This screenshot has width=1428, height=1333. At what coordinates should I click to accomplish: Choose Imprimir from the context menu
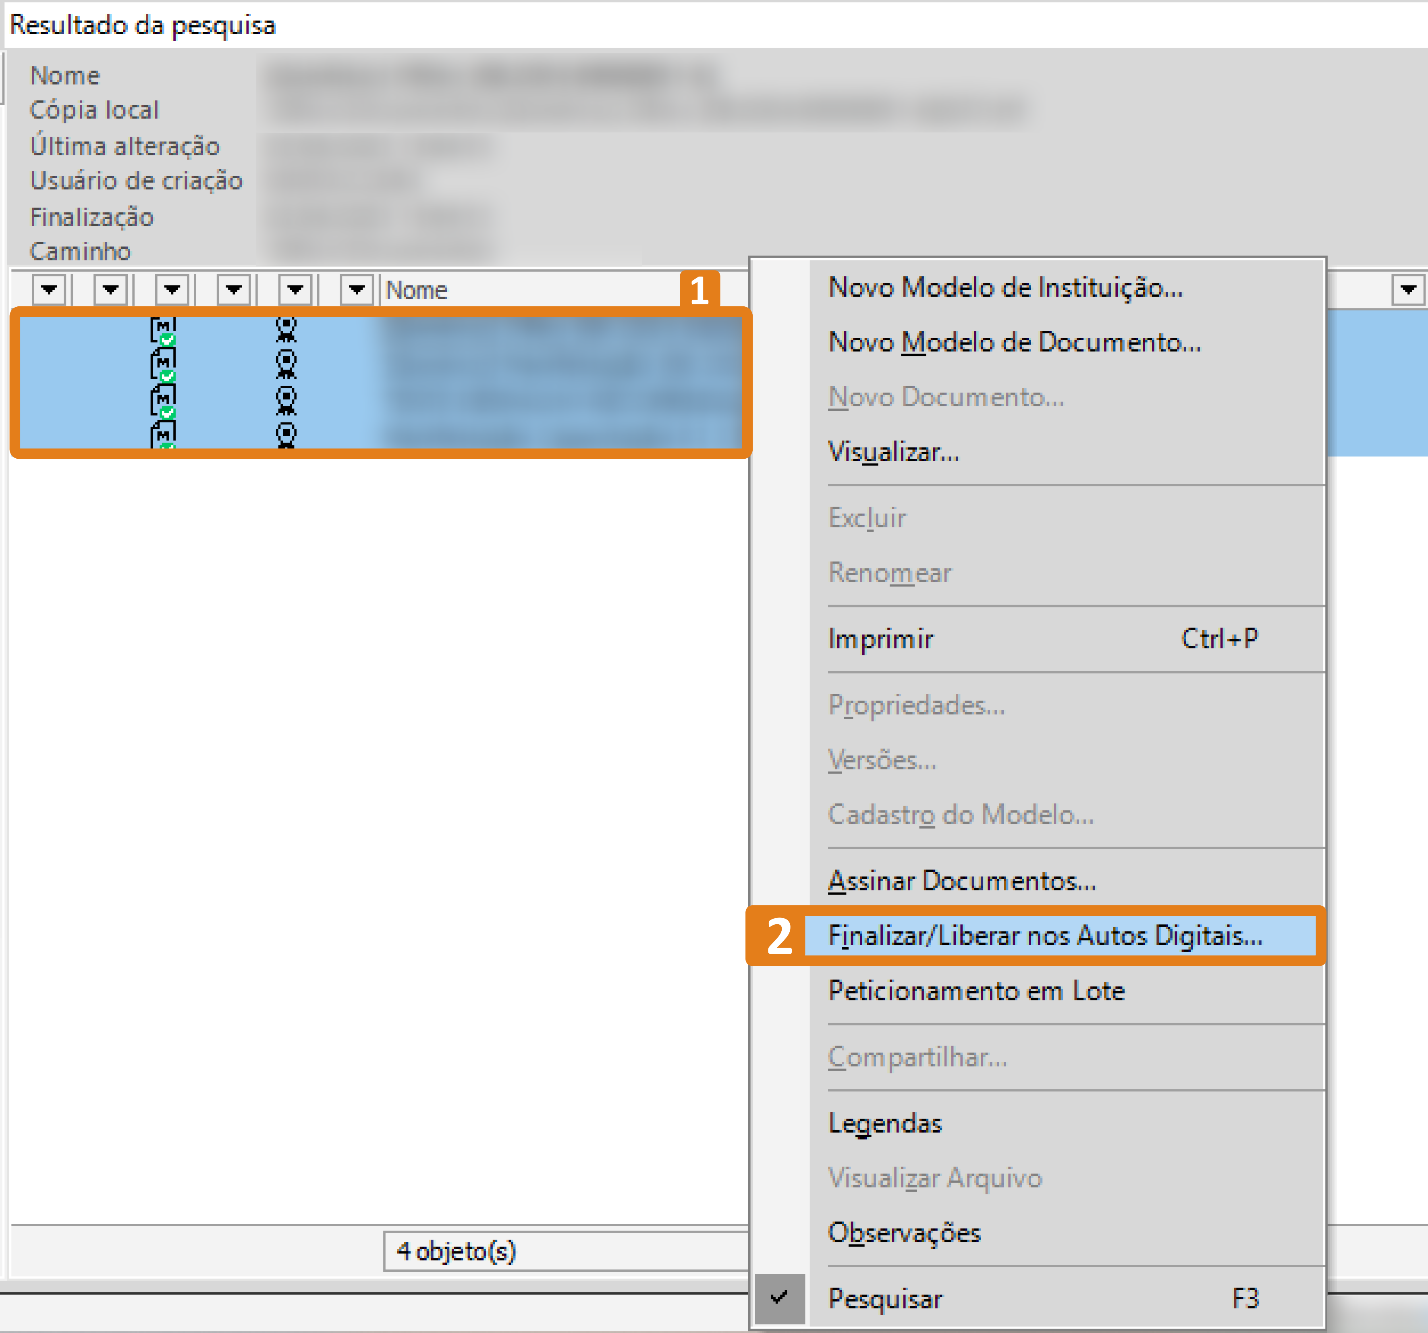coord(881,639)
